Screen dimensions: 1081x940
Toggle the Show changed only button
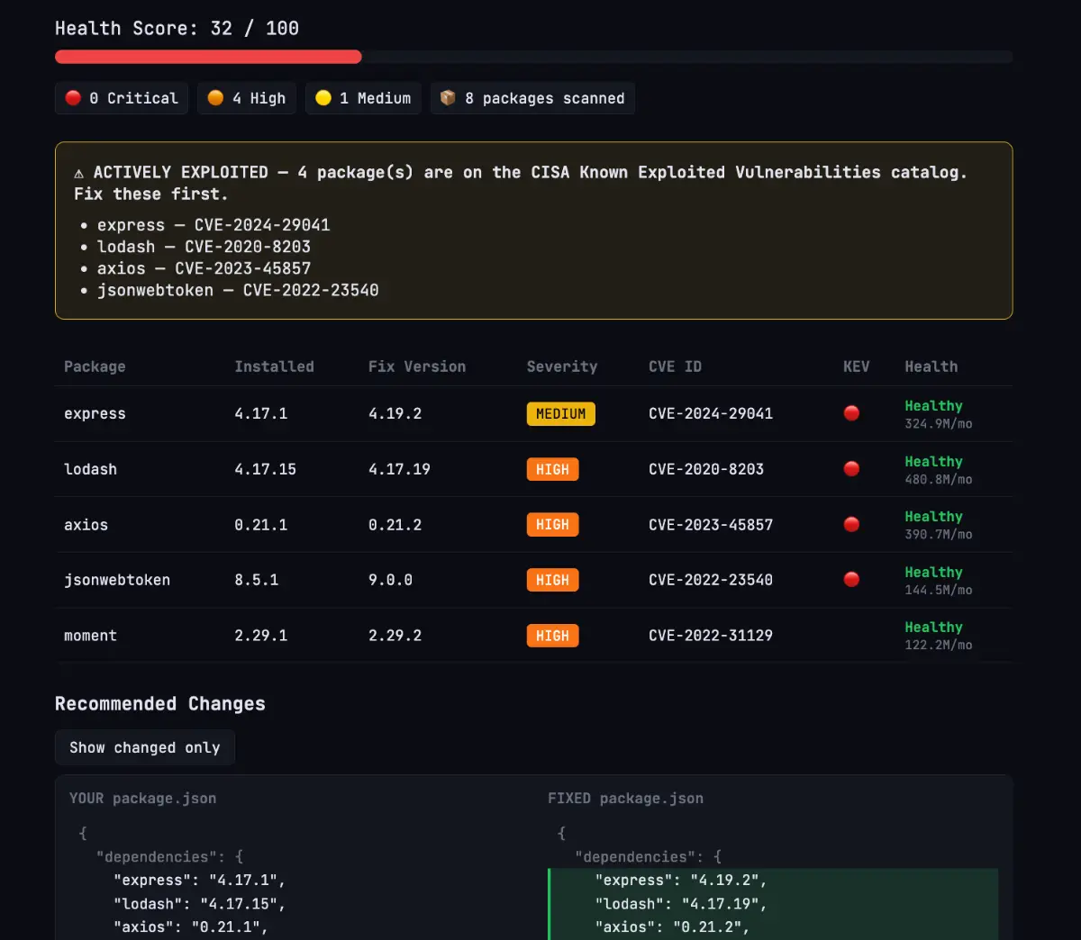pyautogui.click(x=145, y=747)
